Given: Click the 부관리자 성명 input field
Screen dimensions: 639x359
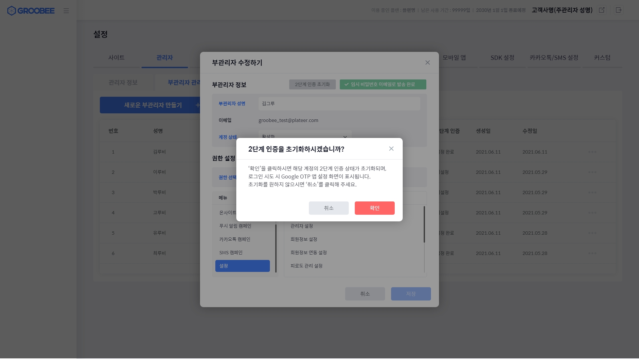Looking at the screenshot, I should (339, 104).
